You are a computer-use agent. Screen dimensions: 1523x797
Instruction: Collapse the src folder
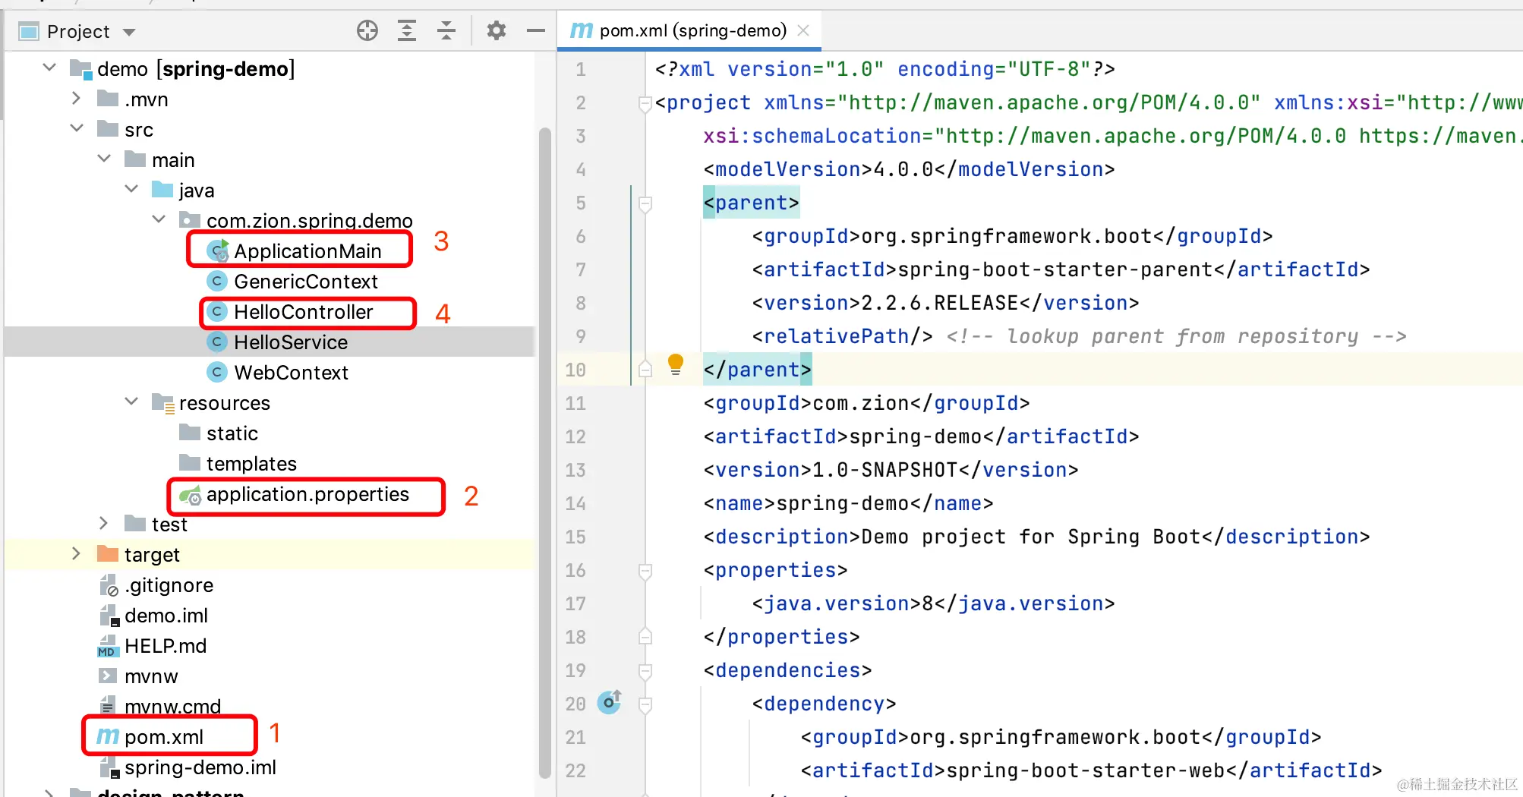pos(77,128)
